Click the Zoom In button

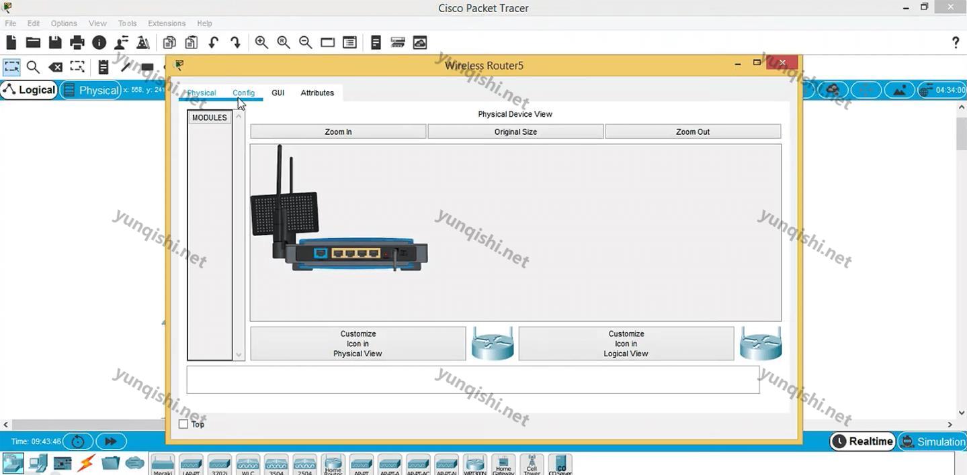tap(338, 131)
